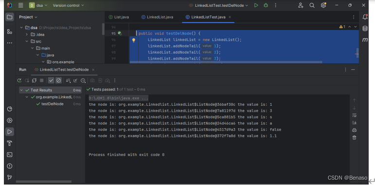The height and width of the screenshot is (185, 375).
Task: Run LinkedListTest.testDelNode with green play icon
Action: pos(256,5)
